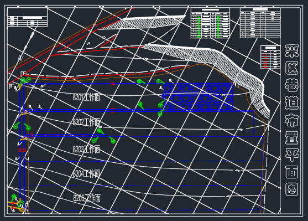This screenshot has height=221, width=308.
Task: Select the legend table with green entries
Action: (210, 23)
